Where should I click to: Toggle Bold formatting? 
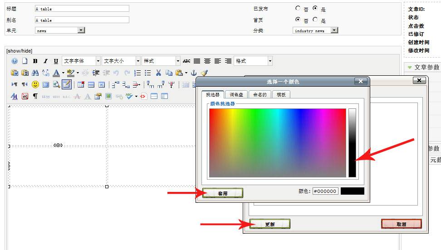pos(35,61)
